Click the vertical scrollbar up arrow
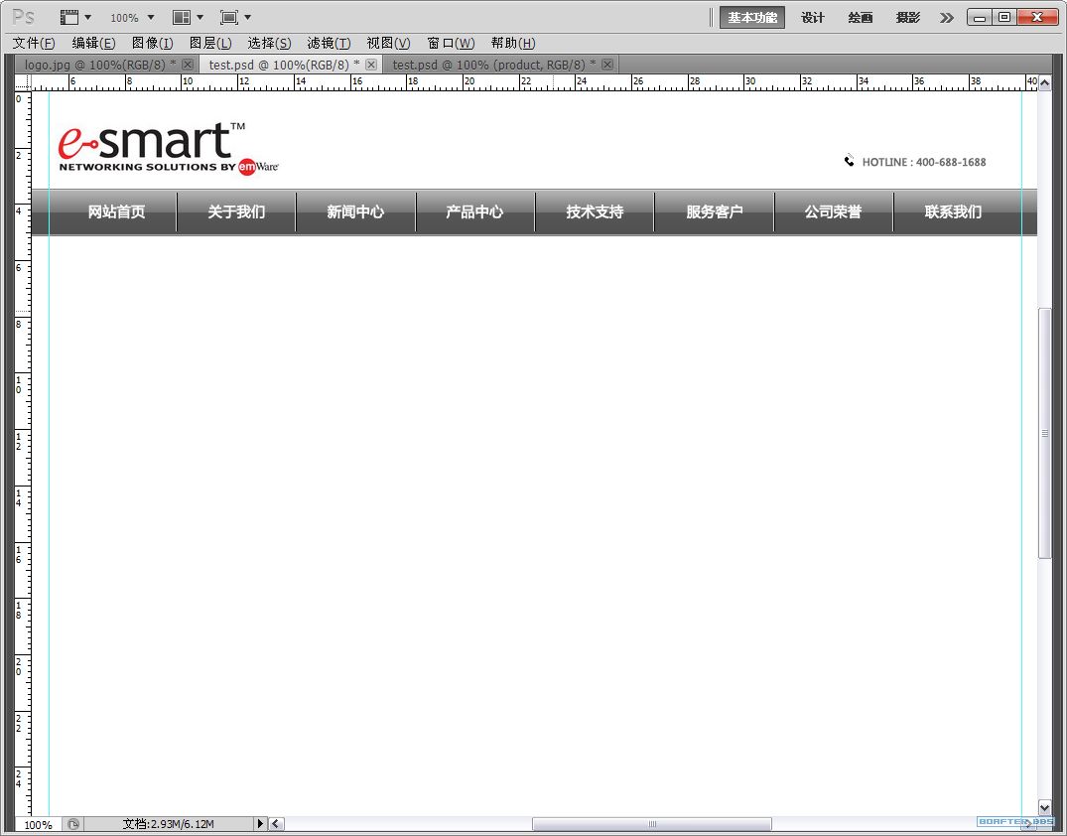 point(1044,83)
